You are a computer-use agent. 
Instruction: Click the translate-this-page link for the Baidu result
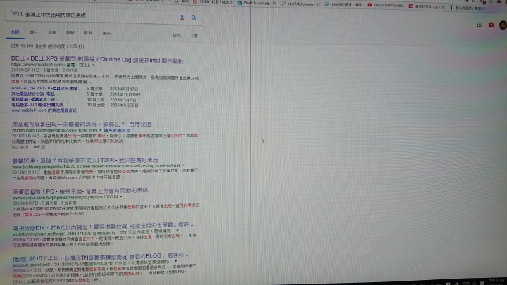(x=117, y=131)
